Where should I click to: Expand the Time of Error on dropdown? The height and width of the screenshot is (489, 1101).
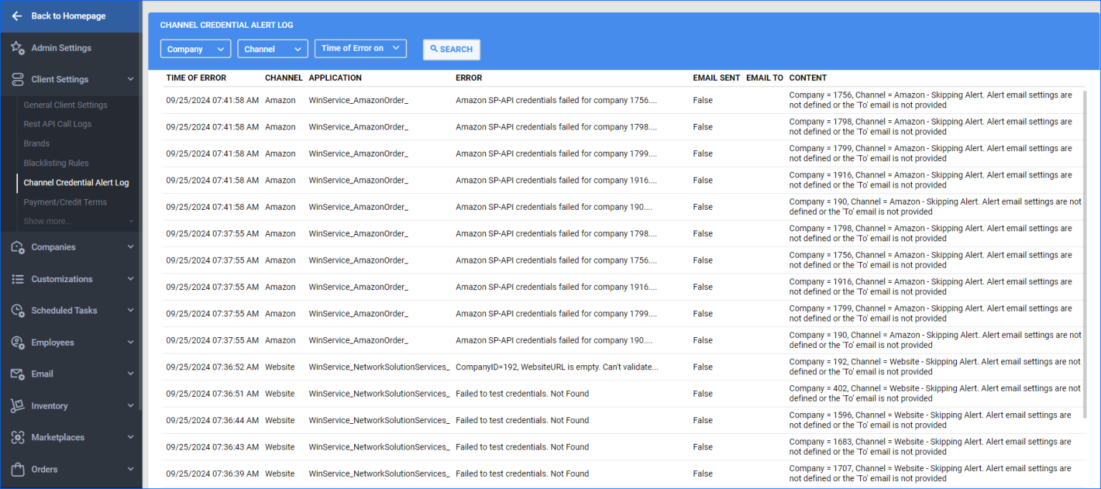tap(361, 49)
